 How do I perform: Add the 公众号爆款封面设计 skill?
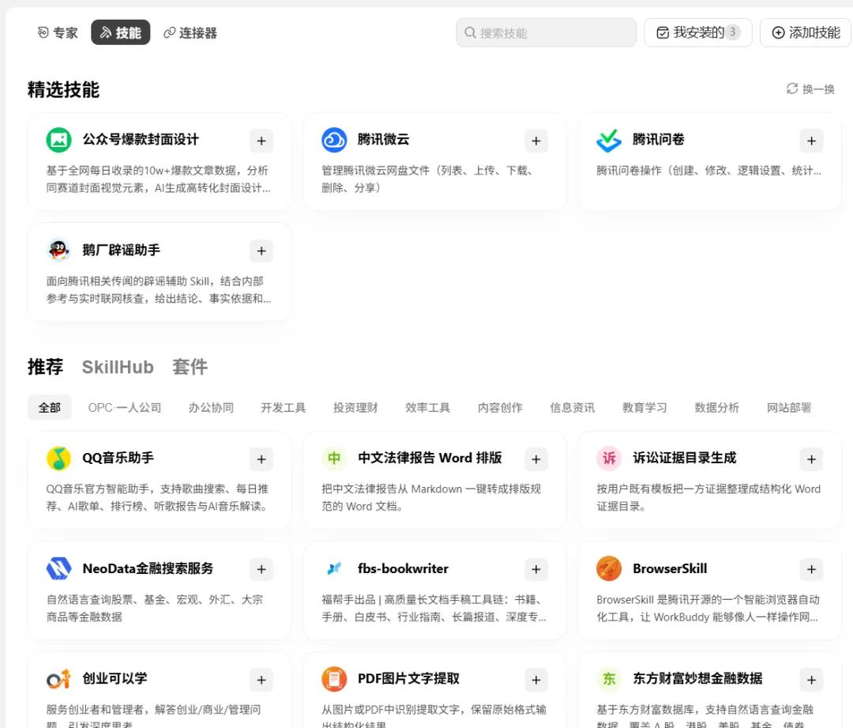[x=261, y=141]
